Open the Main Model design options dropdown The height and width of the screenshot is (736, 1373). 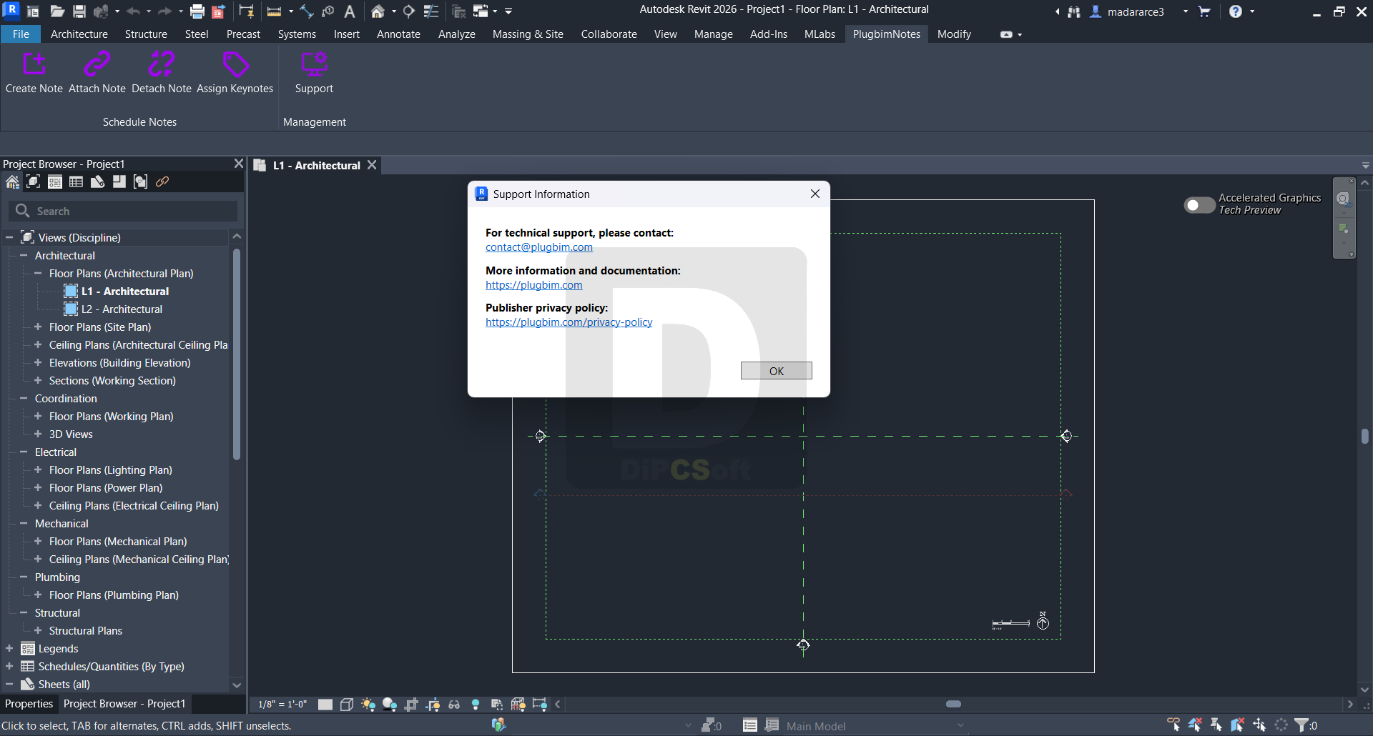875,726
